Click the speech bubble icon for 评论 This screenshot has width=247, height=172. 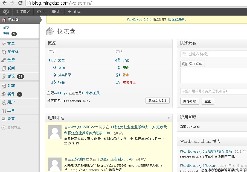(4, 76)
